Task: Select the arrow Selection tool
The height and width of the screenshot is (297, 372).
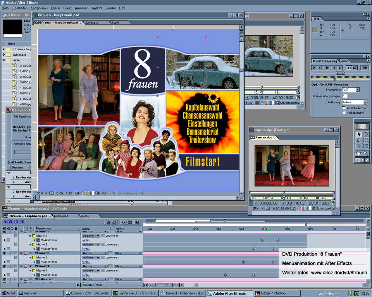Action: 359,134
